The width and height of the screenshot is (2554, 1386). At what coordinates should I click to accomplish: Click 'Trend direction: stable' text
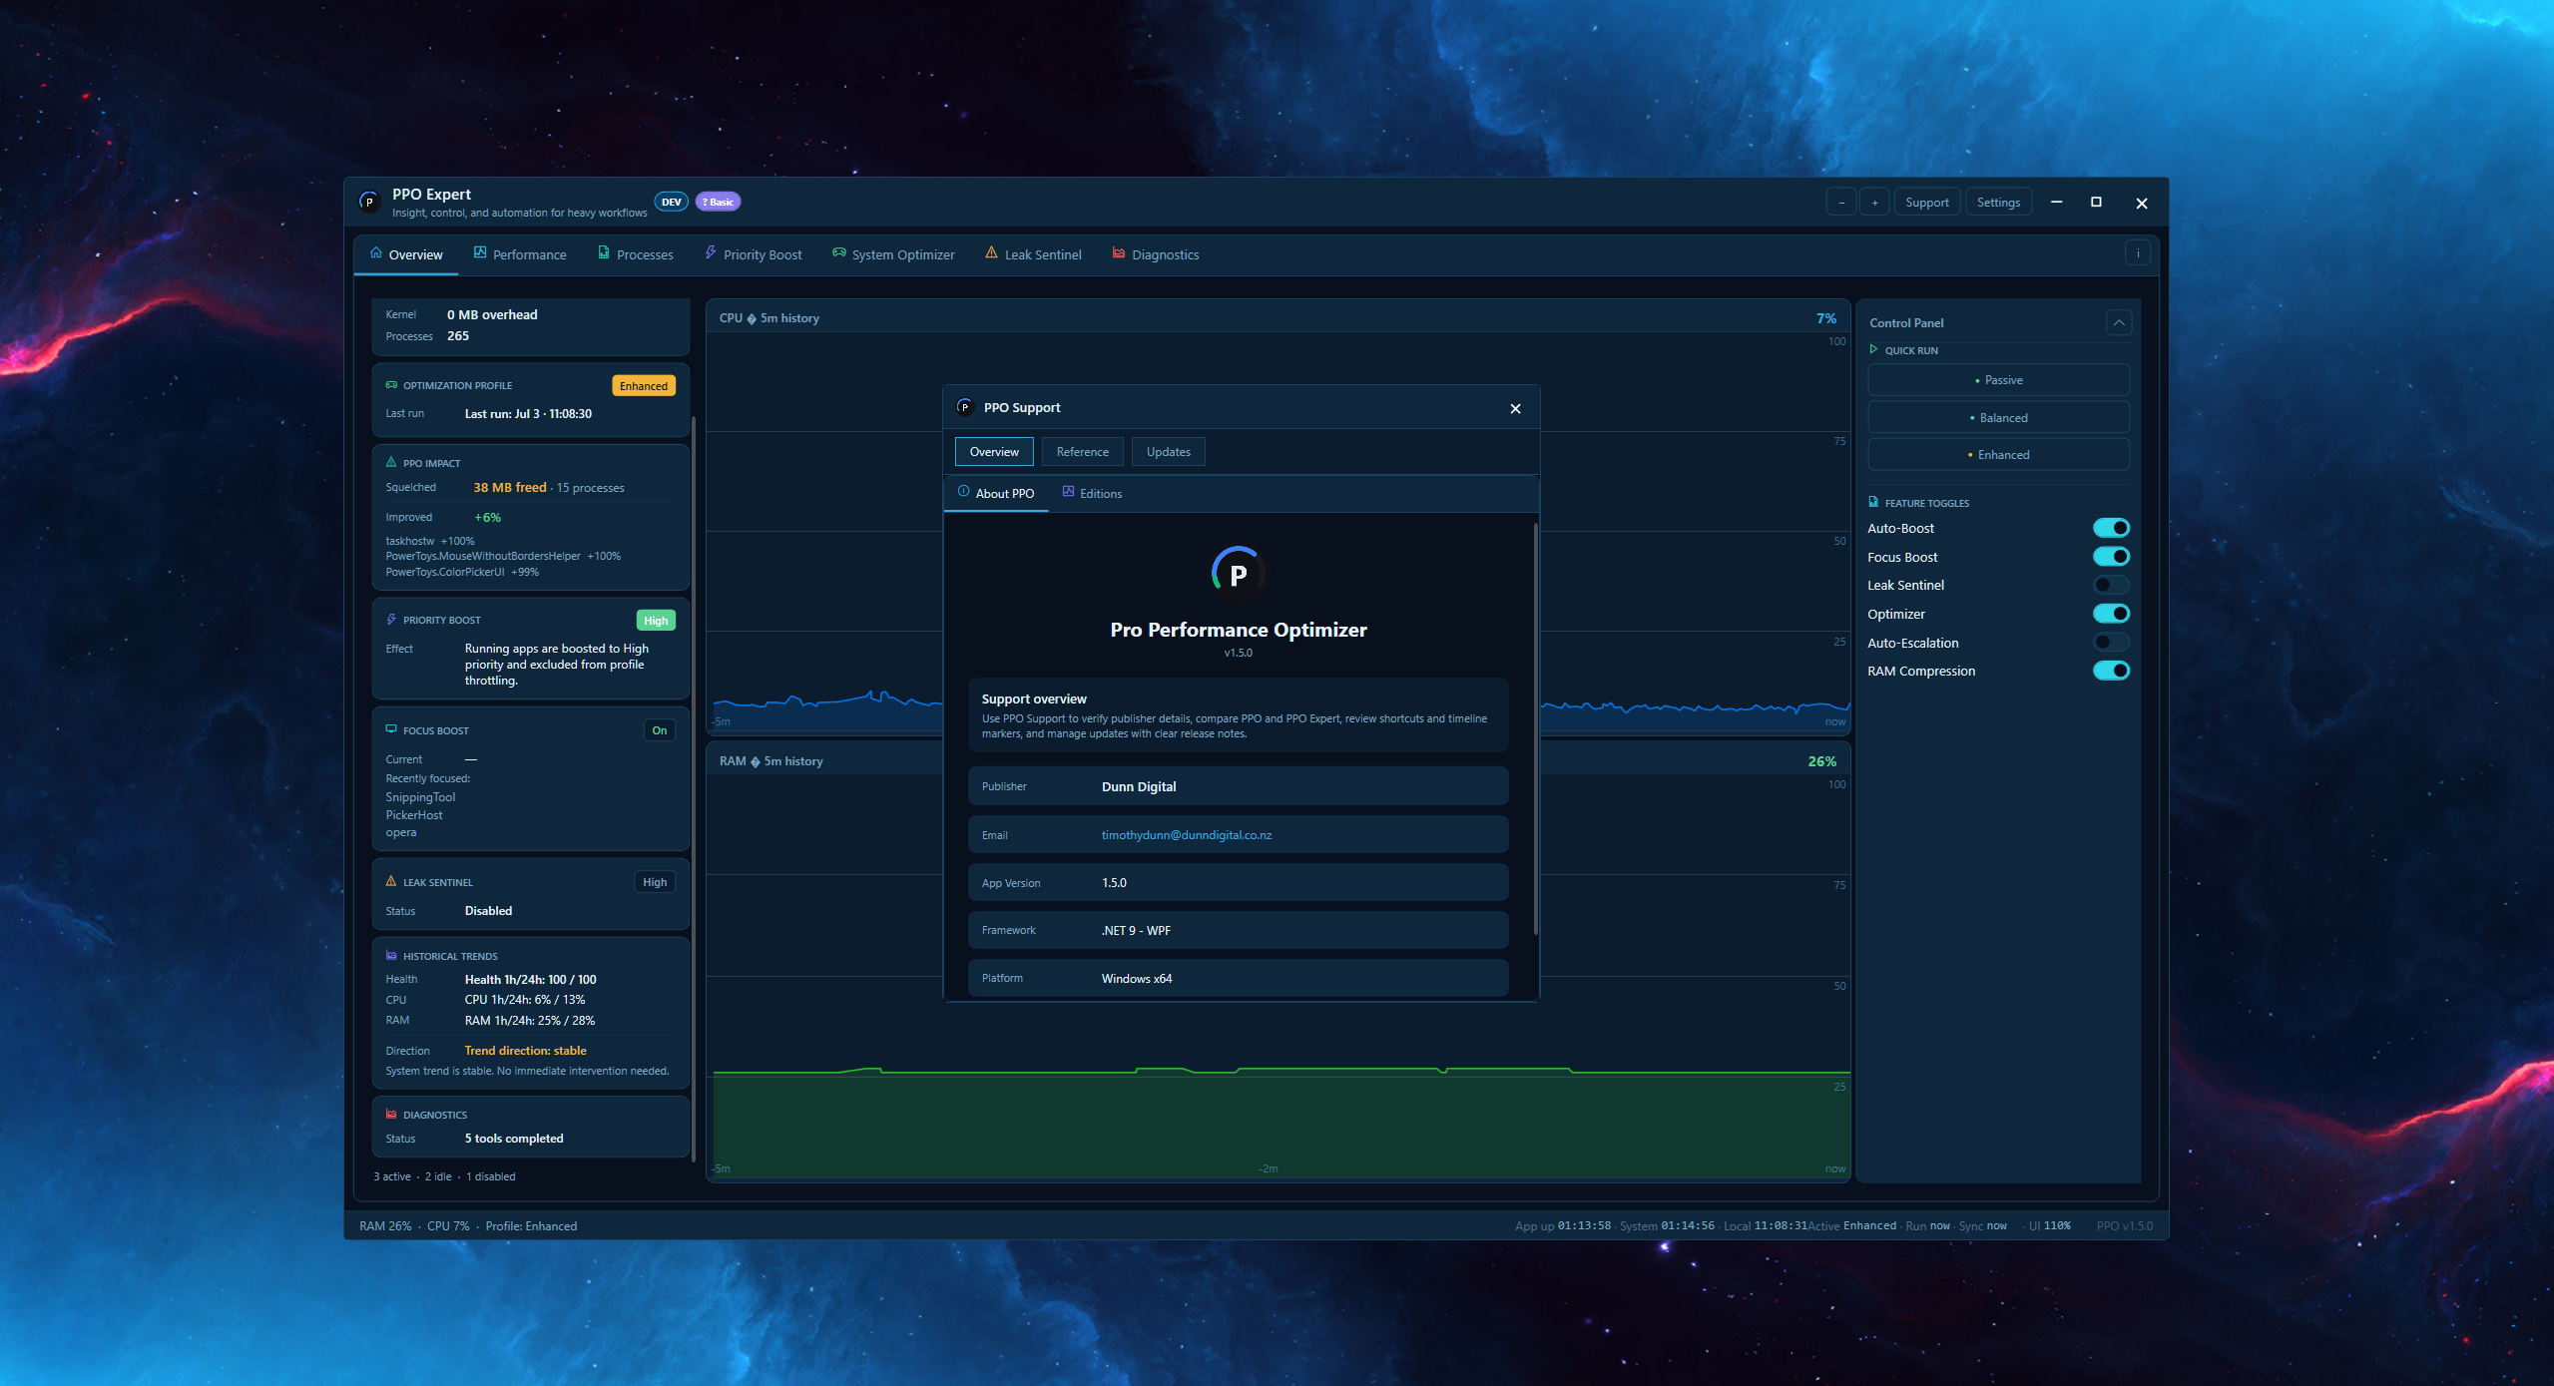point(525,1051)
